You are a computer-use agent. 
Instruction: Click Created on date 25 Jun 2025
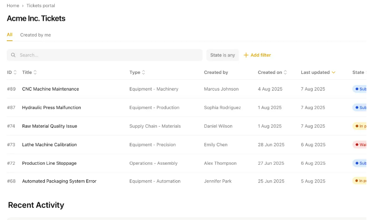(271, 181)
